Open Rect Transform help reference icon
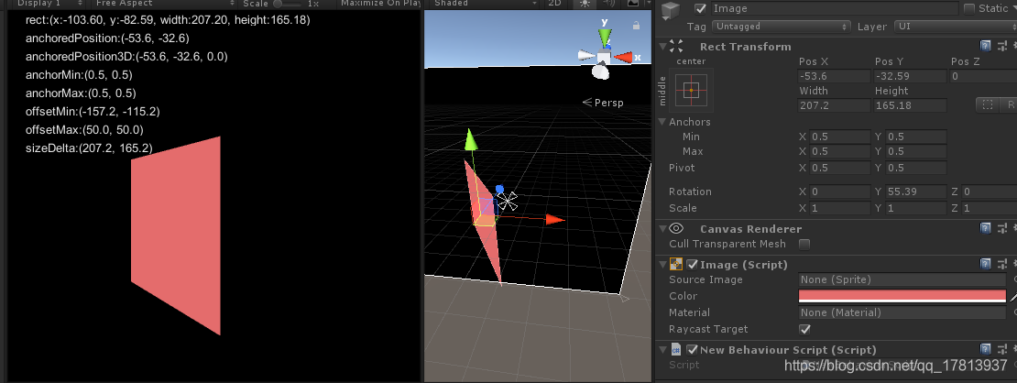1017x383 pixels. coord(985,46)
